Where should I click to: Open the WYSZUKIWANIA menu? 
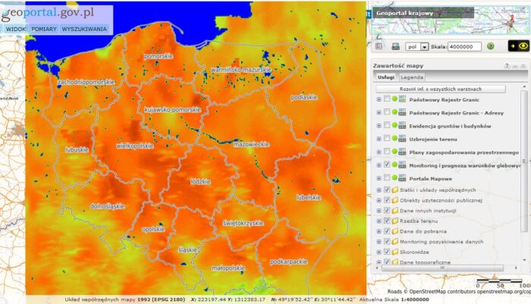coord(84,29)
